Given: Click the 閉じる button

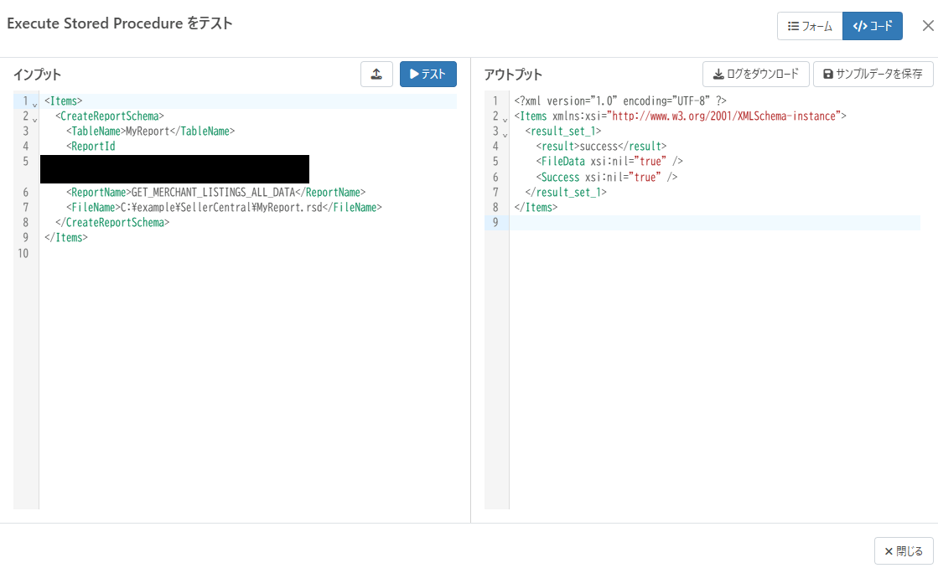Looking at the screenshot, I should pyautogui.click(x=904, y=550).
